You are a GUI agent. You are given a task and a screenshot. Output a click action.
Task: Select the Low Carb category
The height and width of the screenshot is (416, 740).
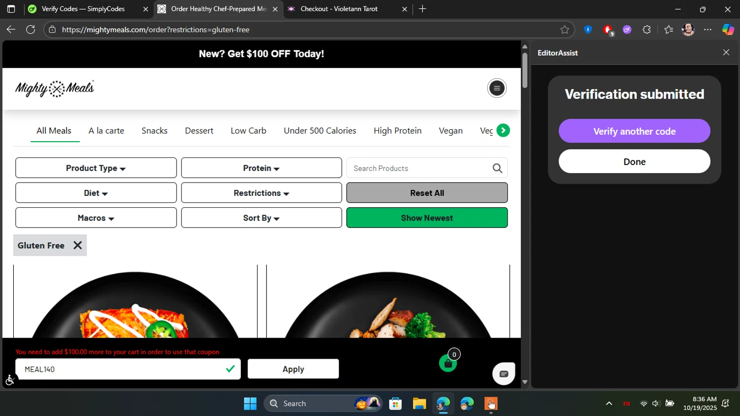[x=249, y=131]
